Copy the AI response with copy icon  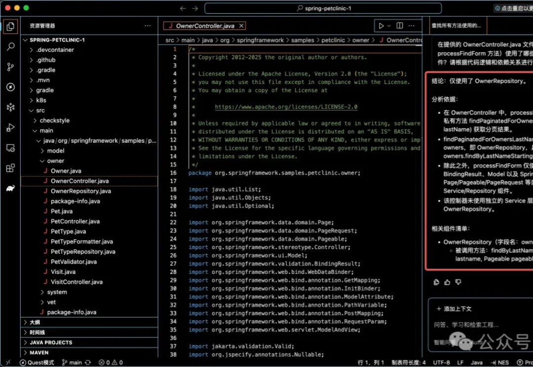tap(436, 282)
